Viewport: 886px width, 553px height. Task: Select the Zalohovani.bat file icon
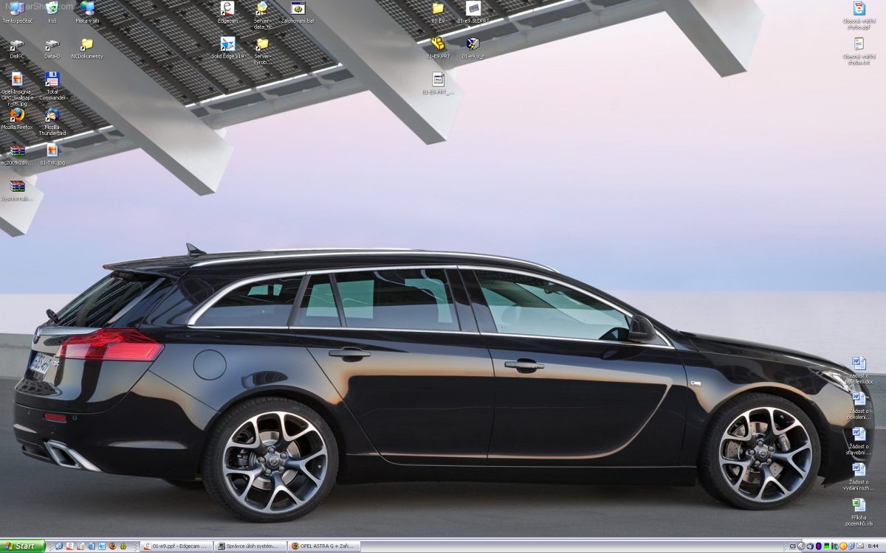click(298, 9)
